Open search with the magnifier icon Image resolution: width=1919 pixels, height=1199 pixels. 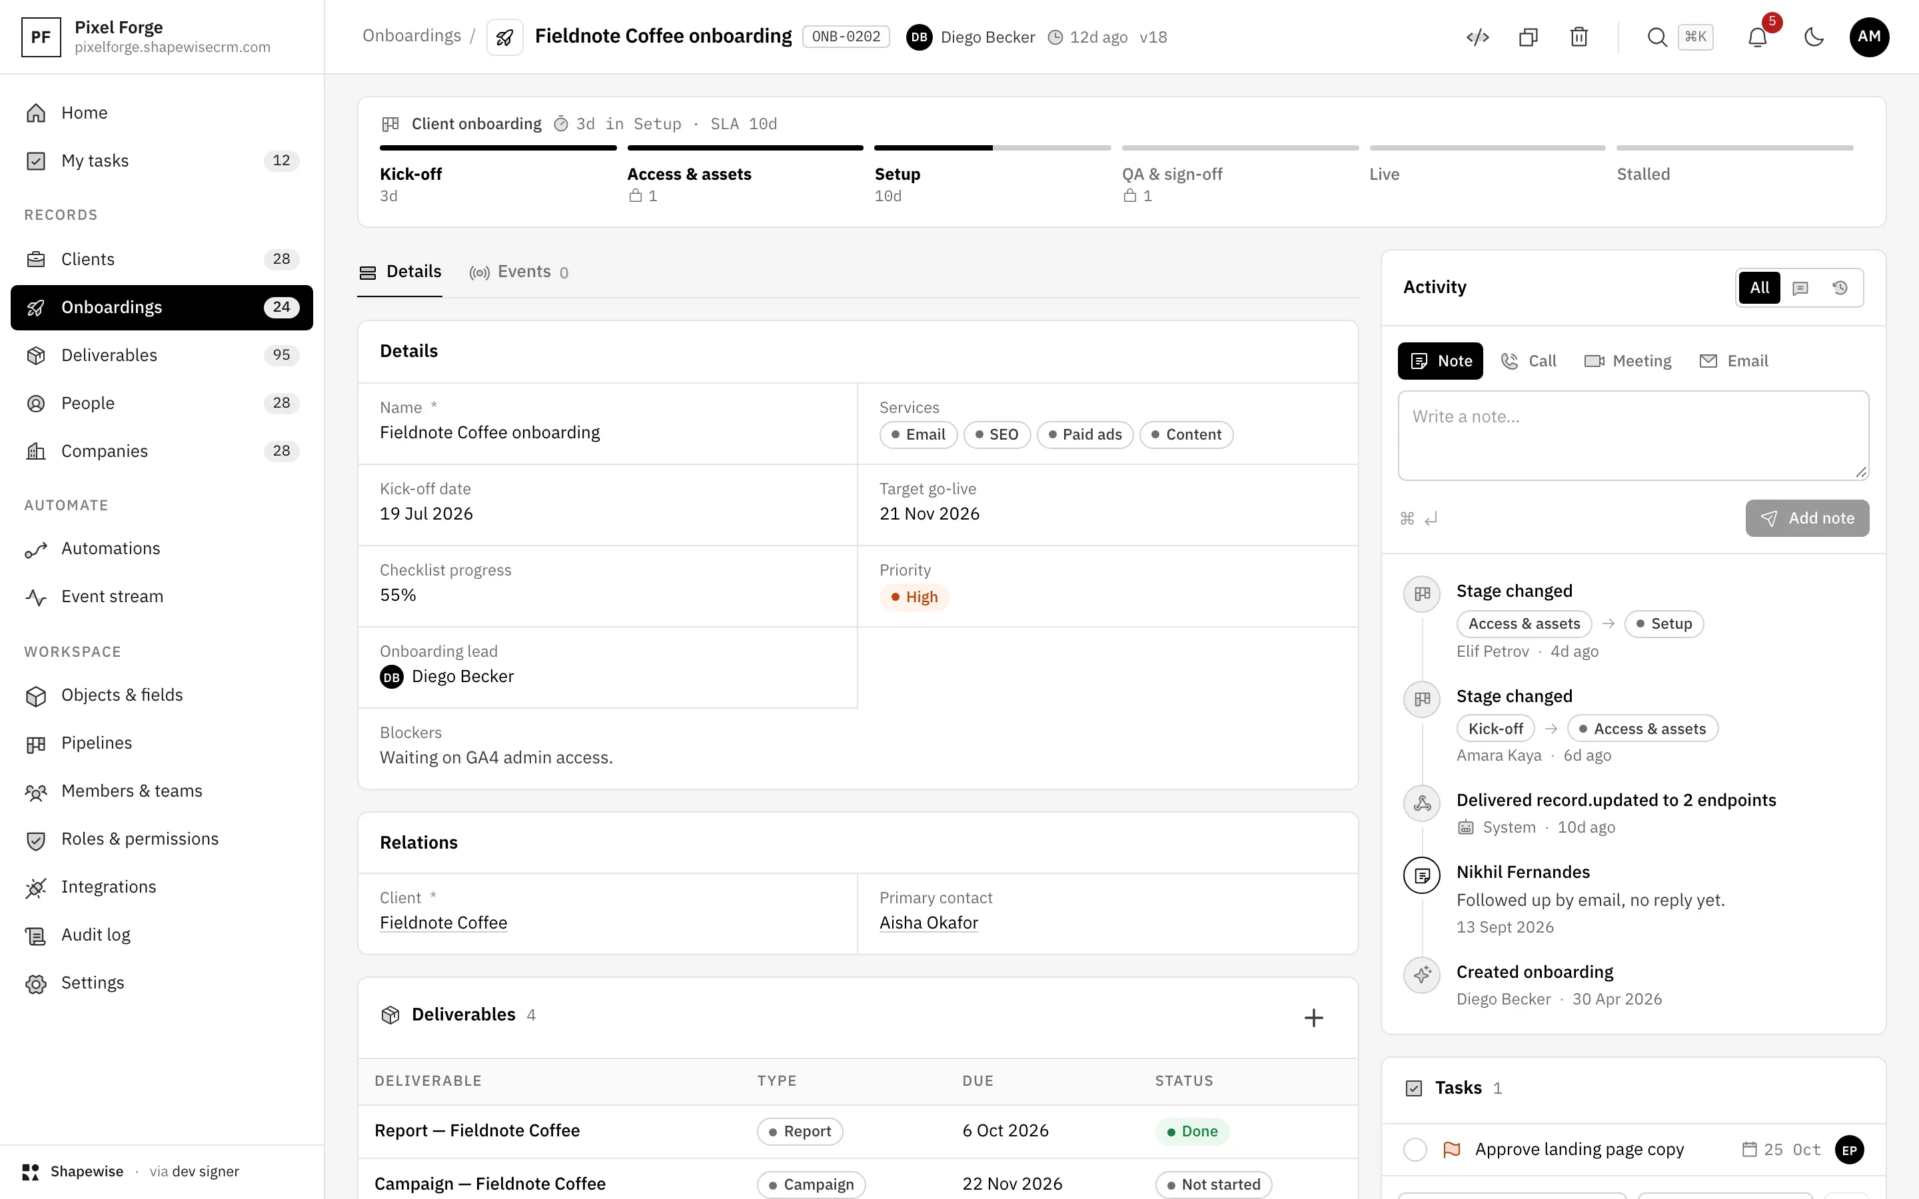[1656, 37]
